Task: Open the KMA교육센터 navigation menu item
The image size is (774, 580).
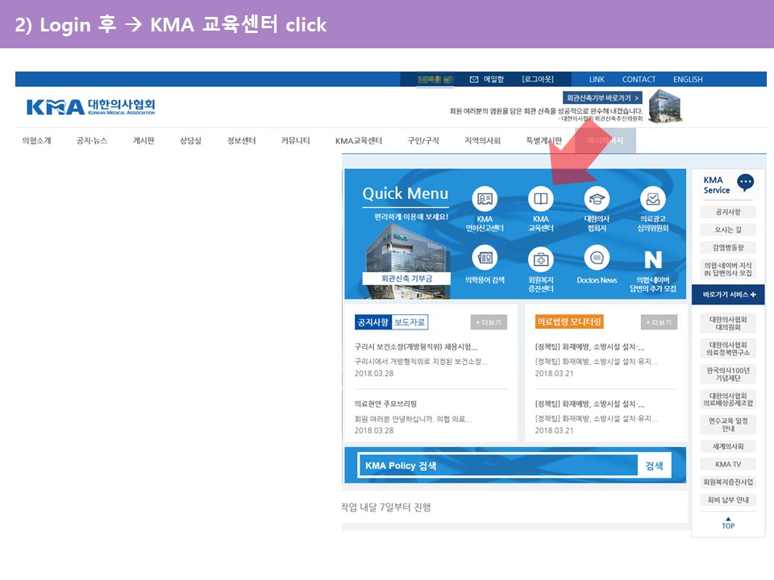Action: pyautogui.click(x=359, y=141)
